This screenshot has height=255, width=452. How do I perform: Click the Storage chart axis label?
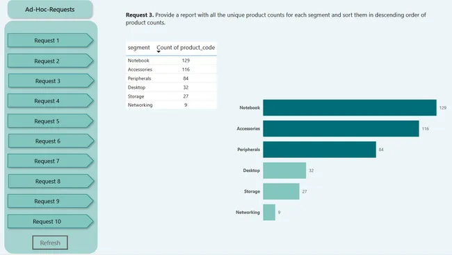pyautogui.click(x=252, y=191)
